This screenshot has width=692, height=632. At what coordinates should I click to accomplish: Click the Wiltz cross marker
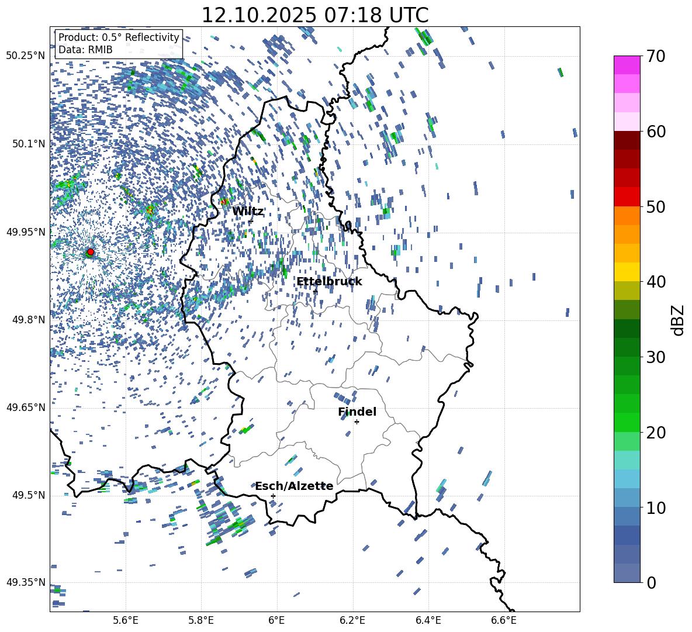(251, 221)
